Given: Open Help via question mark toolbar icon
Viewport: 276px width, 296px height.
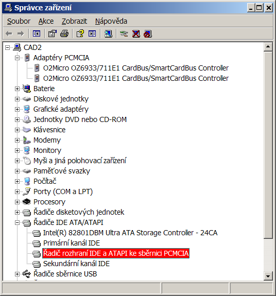Looking at the screenshot, I should [x=80, y=34].
